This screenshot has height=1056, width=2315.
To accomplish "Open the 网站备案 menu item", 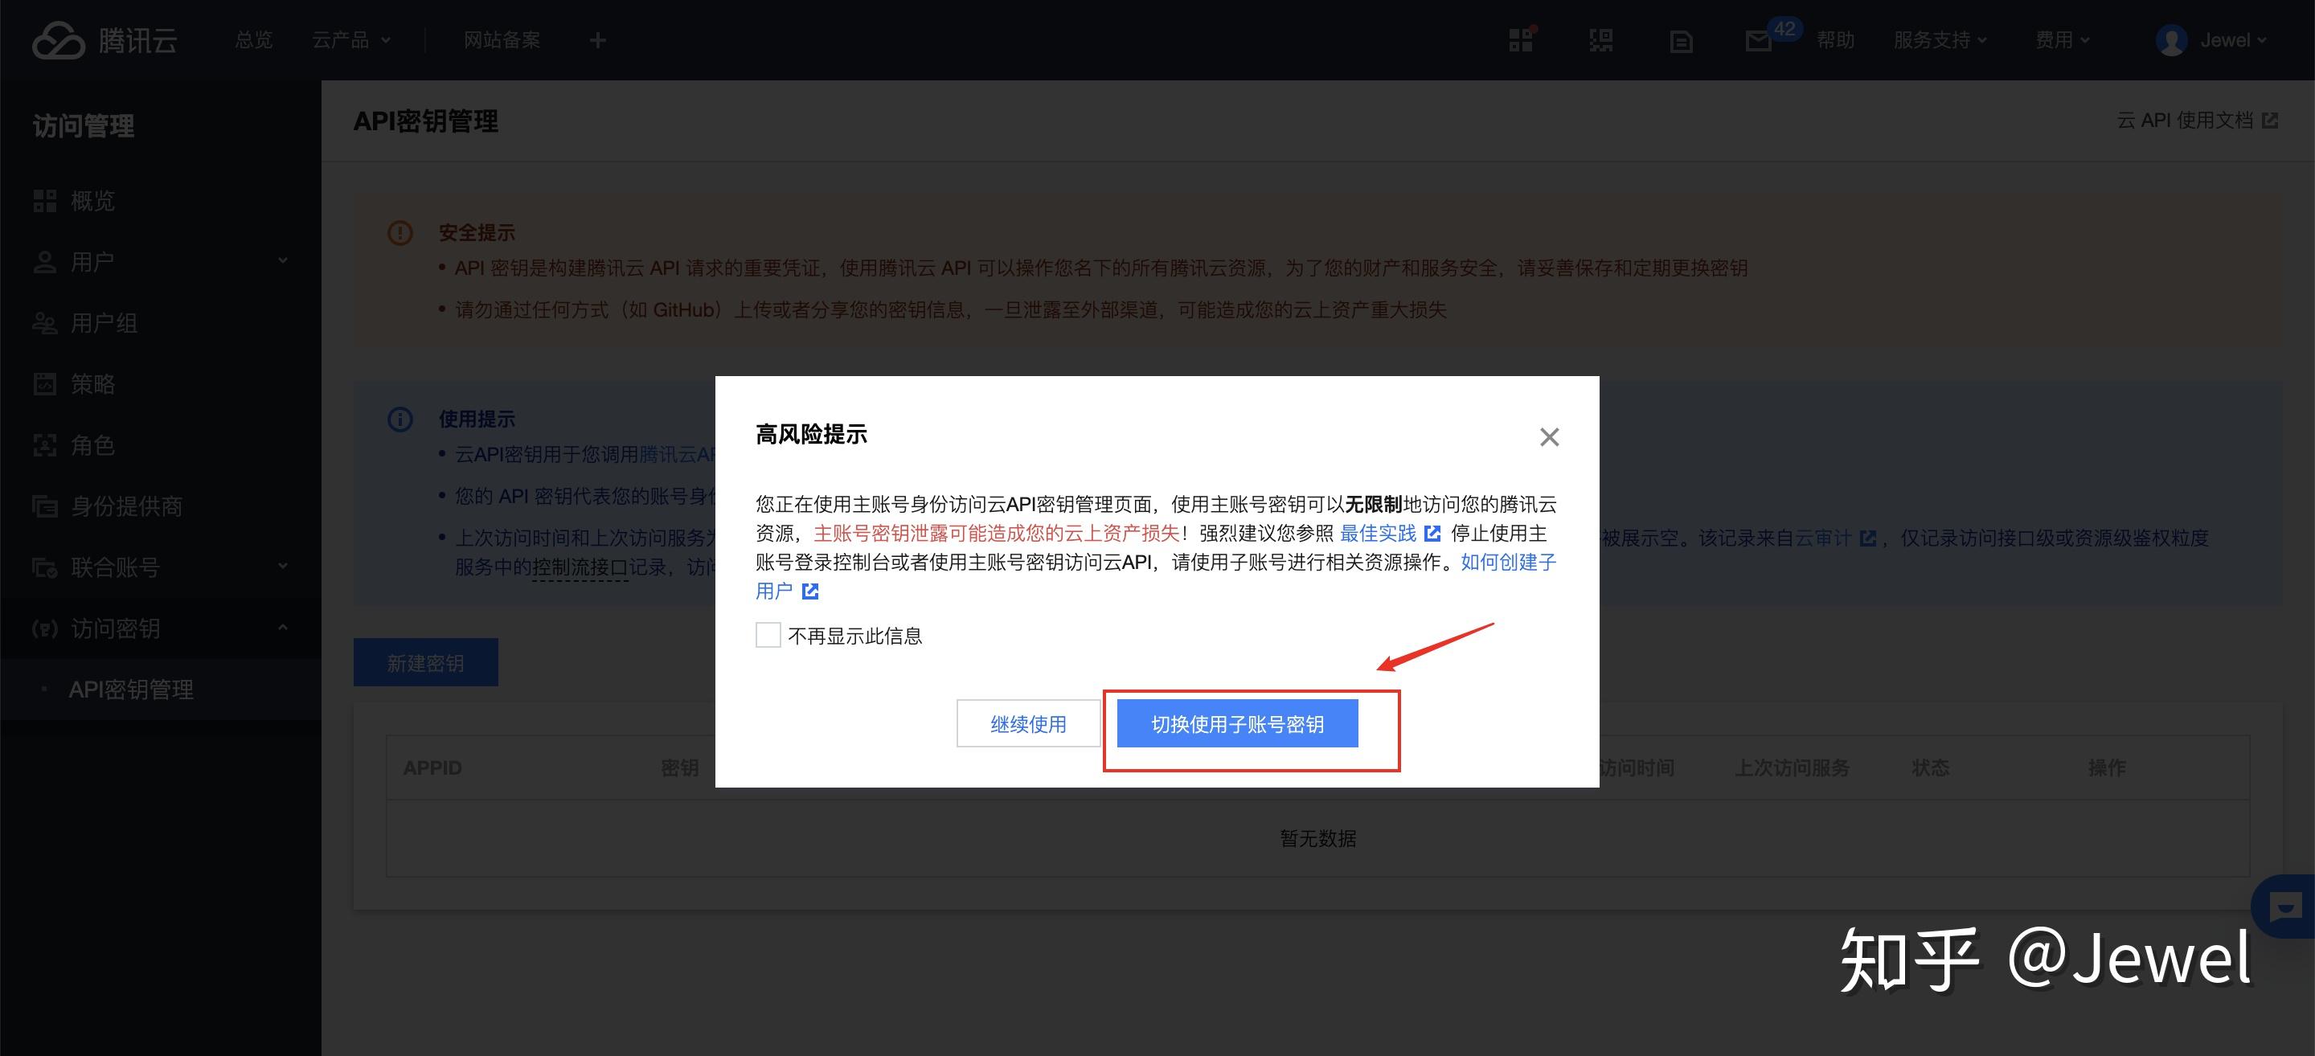I will (x=502, y=40).
